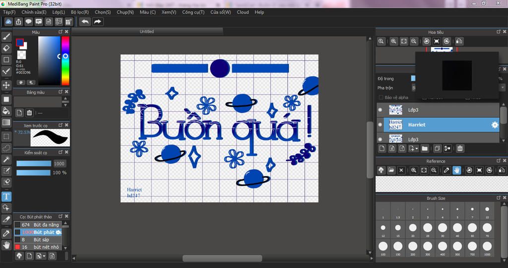This screenshot has width=508, height=268.
Task: Select the Dot tool
Action: coord(6,71)
